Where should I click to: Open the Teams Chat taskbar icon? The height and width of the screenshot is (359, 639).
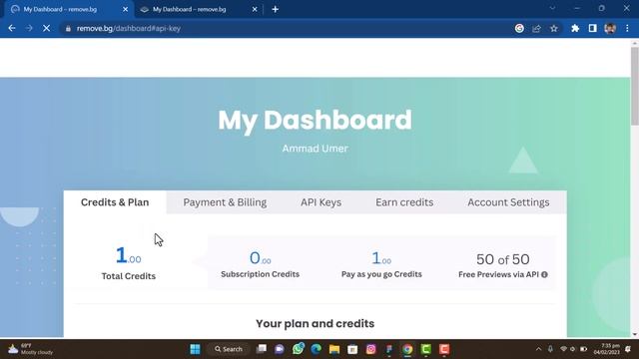point(280,349)
